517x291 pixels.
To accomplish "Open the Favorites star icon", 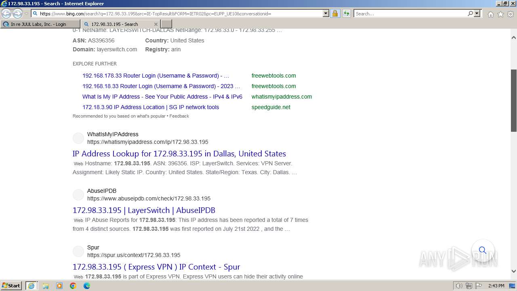I will pos(500,14).
